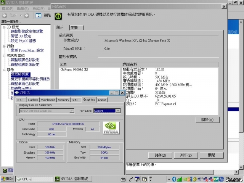
Task: Open the 檔案(F) menu
Action: pos(8,8)
